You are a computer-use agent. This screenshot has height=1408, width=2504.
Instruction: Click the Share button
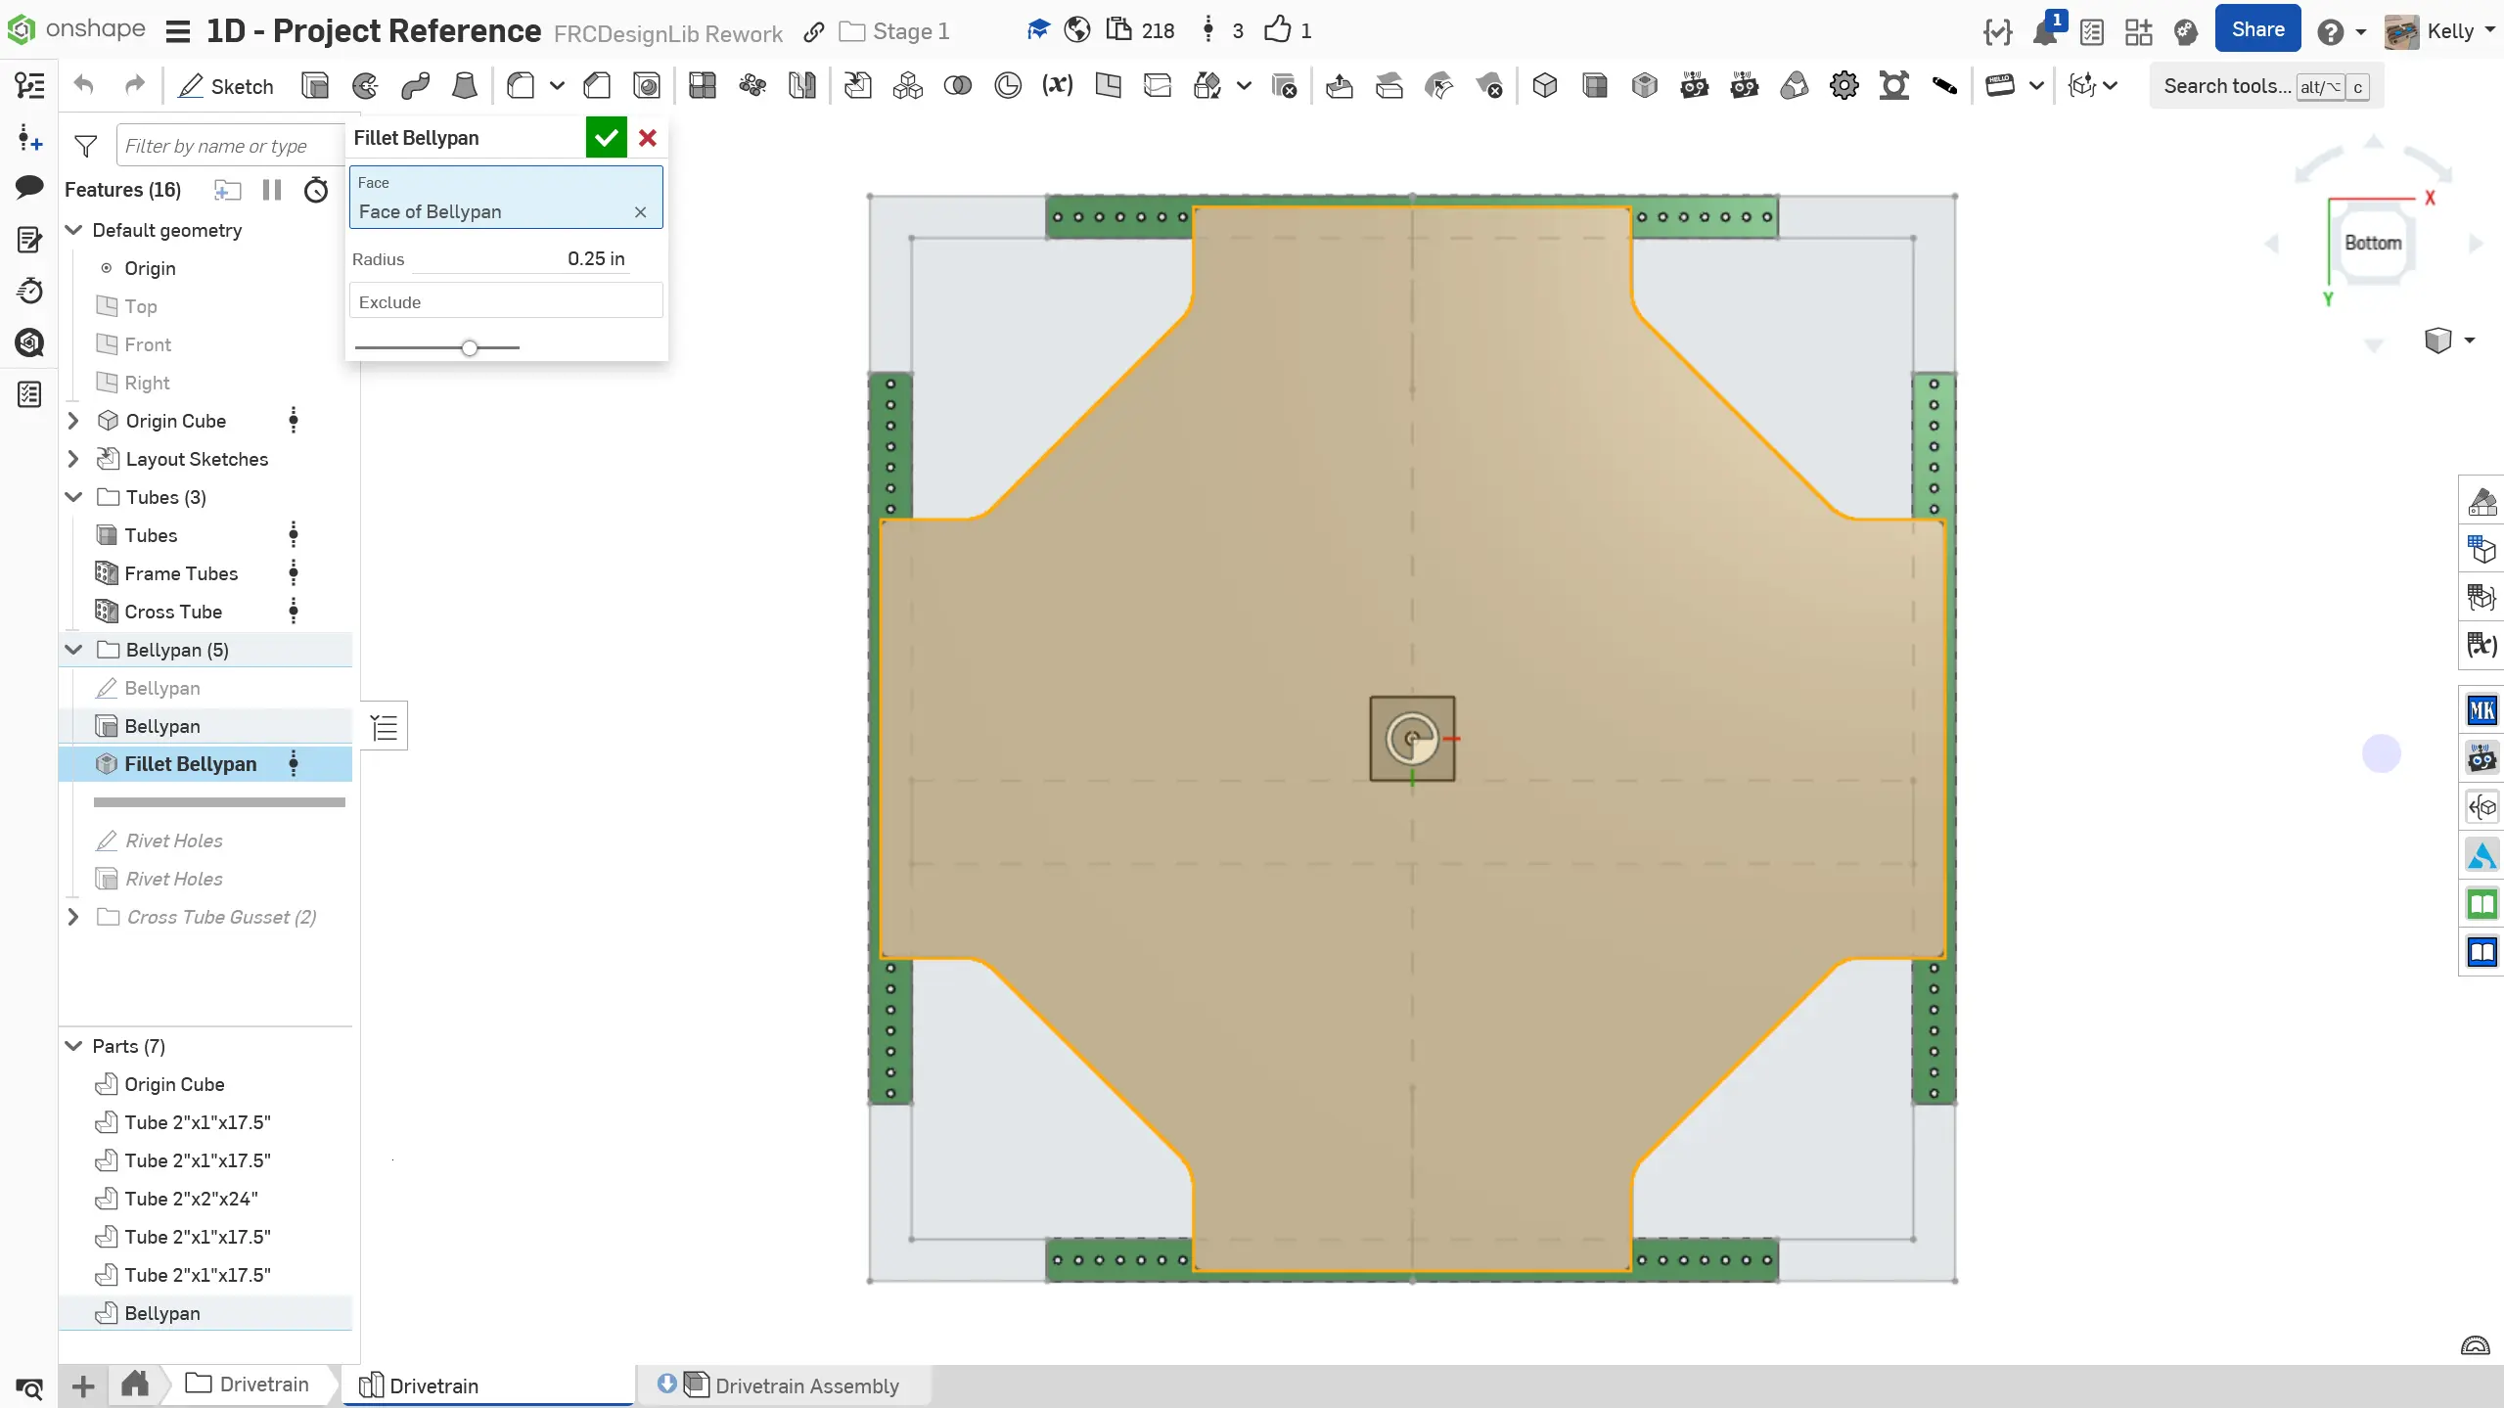coord(2256,30)
